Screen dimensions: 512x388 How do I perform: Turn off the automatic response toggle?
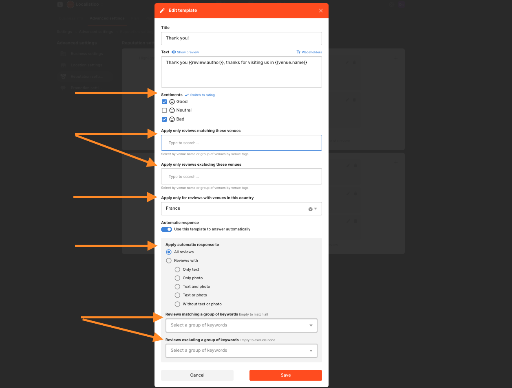[166, 229]
